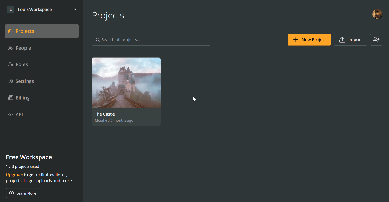Click the Free Workspace heading
Viewport: 389px width, 202px height.
click(x=29, y=157)
